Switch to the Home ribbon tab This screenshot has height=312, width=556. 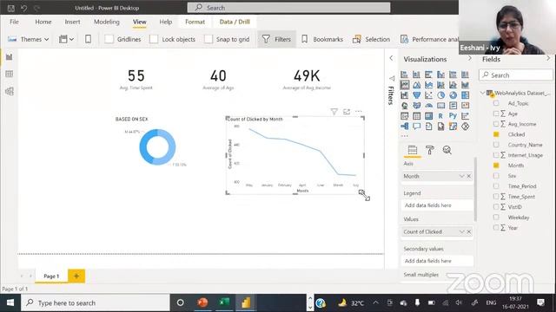click(x=43, y=22)
